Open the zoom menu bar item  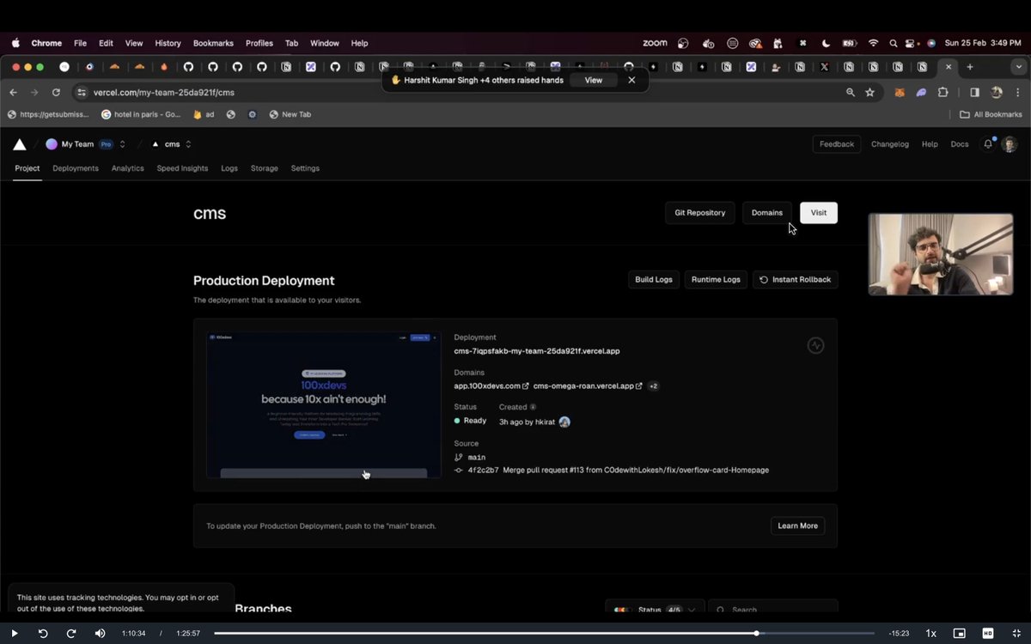coord(655,43)
